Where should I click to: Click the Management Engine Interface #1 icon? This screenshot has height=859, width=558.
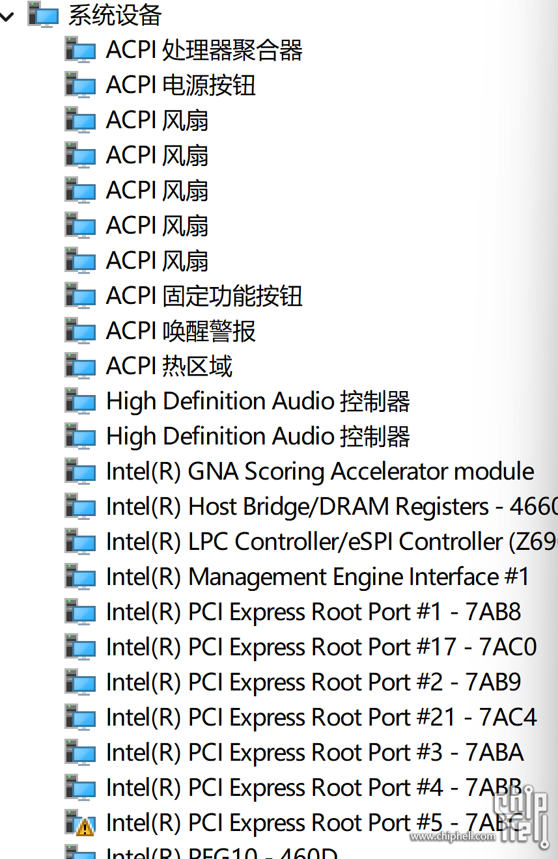81,577
